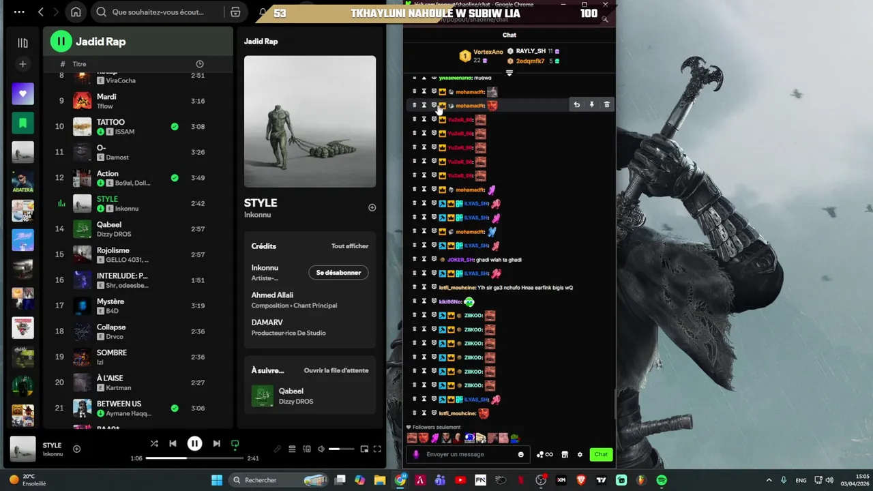Image resolution: width=873 pixels, height=491 pixels.
Task: Open Spotify three-dots main menu
Action: click(x=19, y=12)
